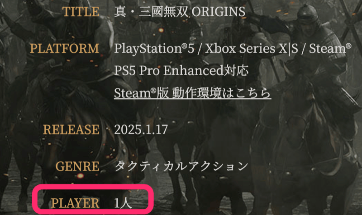The image size is (362, 215).
Task: Click the TITLE label
Action: click(81, 12)
